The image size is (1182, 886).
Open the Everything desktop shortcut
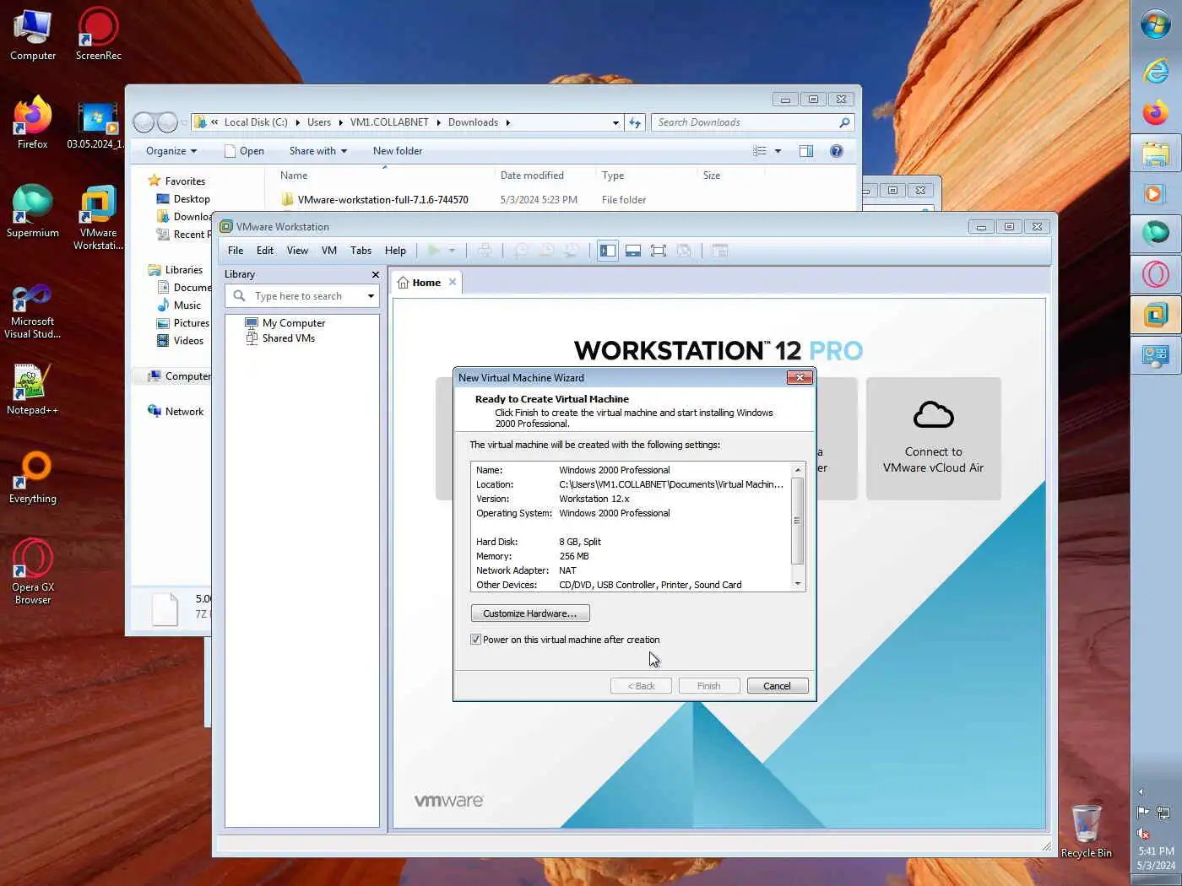tap(32, 478)
